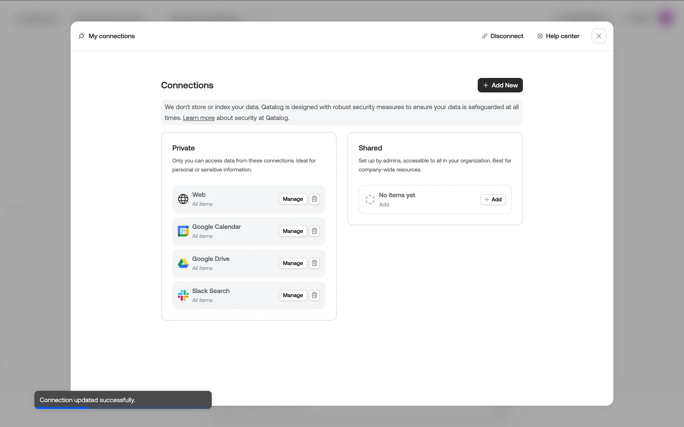Delete the Web connection with its trash icon
Screen dimensions: 684x427
[x=314, y=199]
